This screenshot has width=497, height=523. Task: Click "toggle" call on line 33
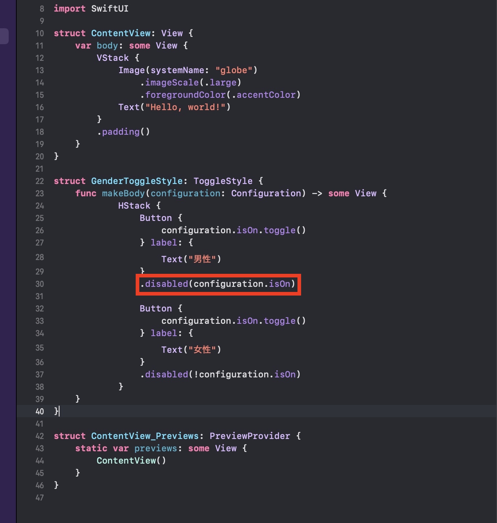coord(280,321)
